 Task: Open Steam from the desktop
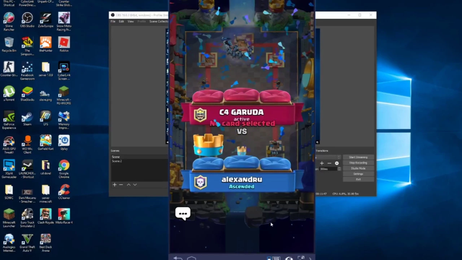27,118
